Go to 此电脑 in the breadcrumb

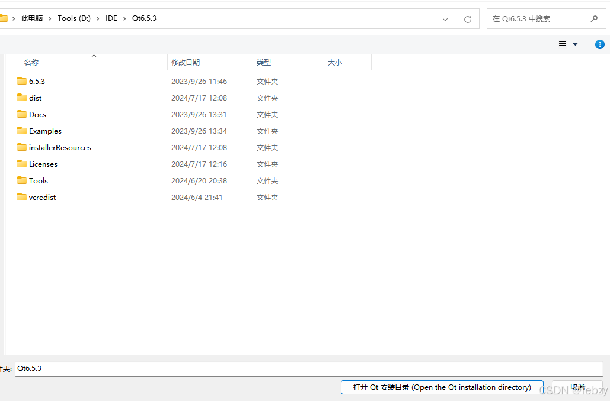32,18
